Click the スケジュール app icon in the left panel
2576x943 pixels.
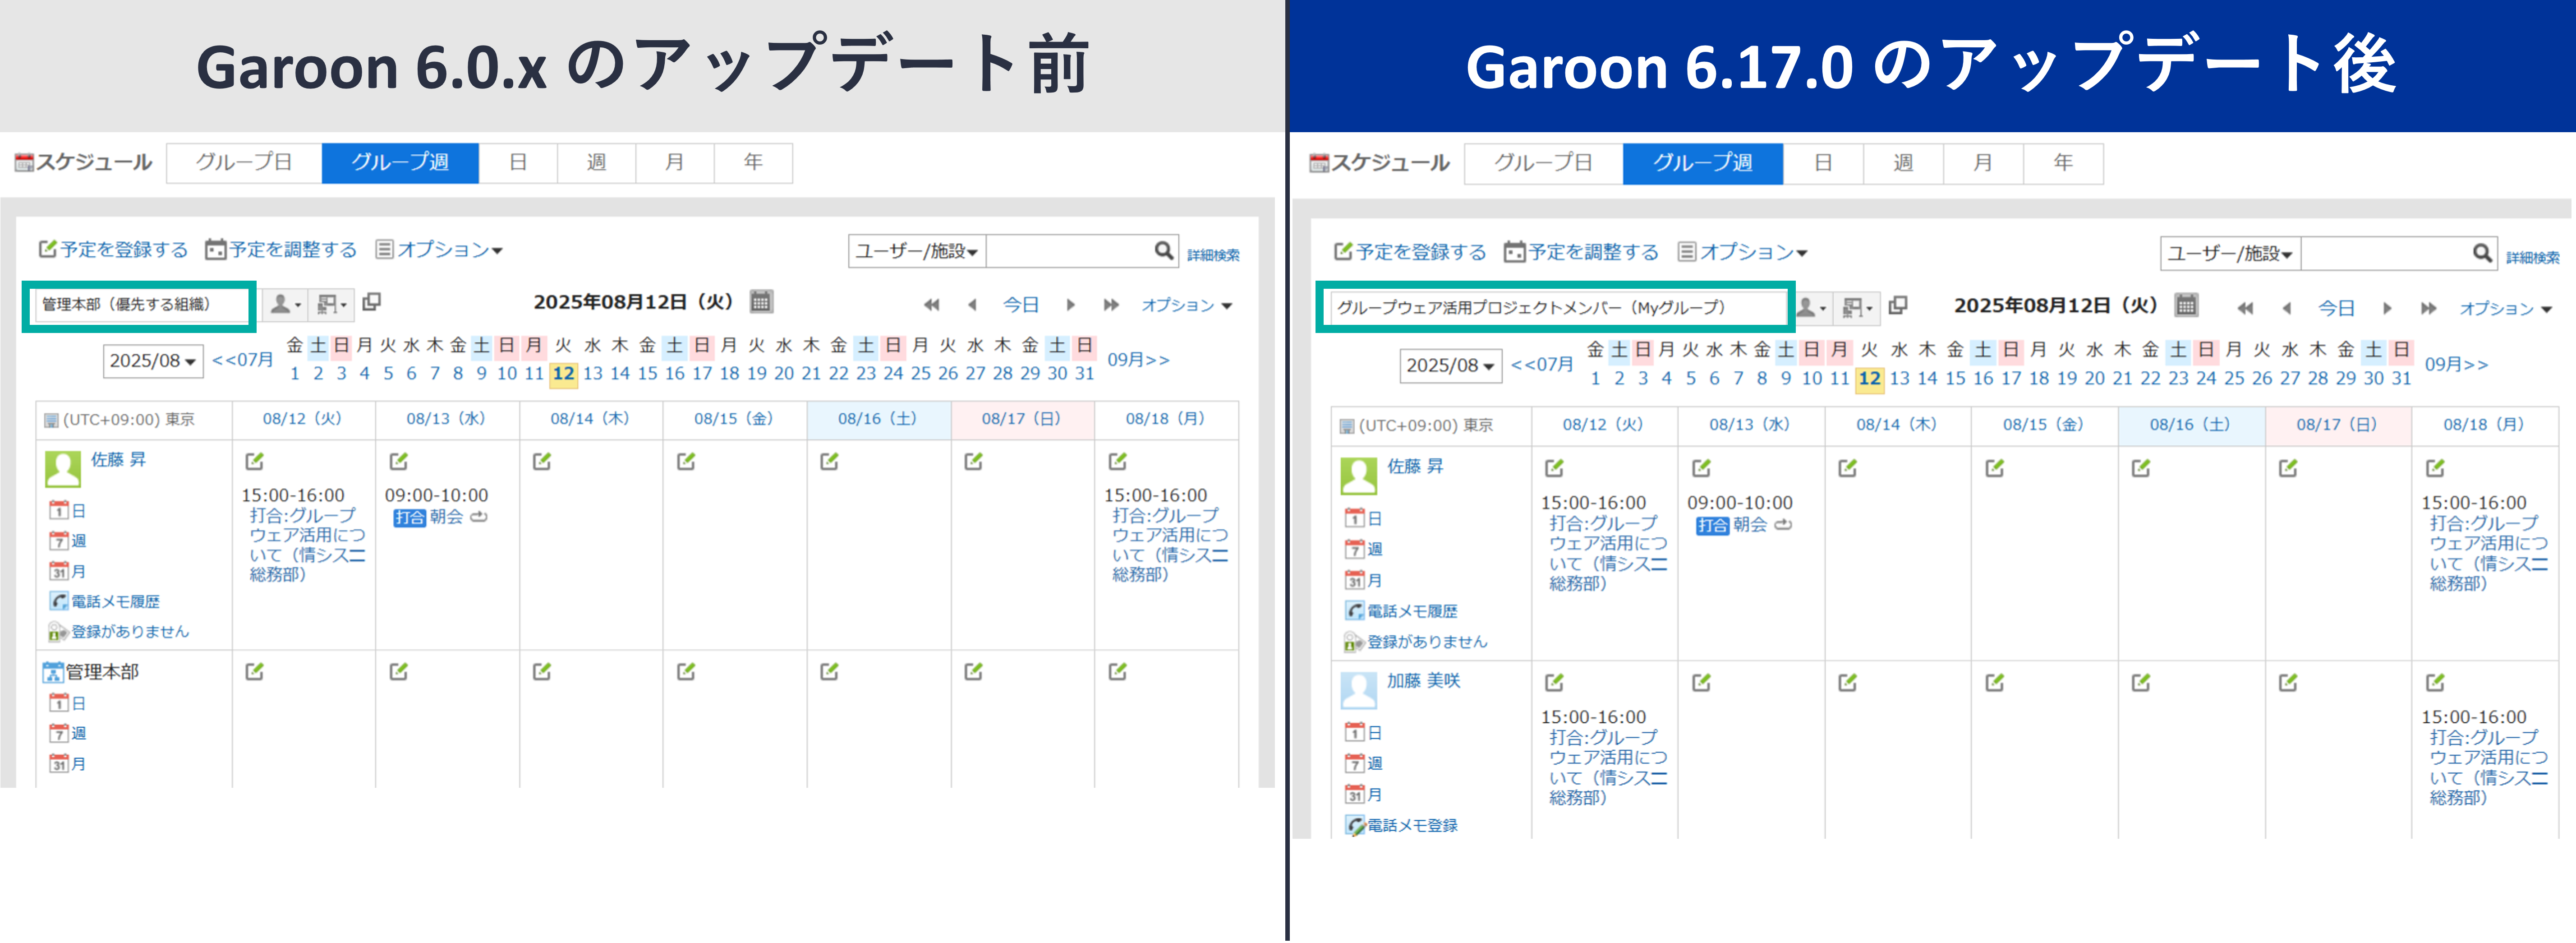24,162
